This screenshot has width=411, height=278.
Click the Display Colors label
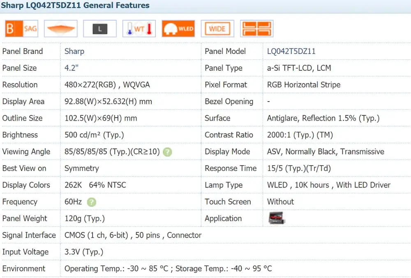click(26, 185)
